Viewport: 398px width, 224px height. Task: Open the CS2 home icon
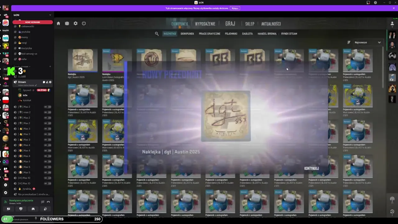point(58,23)
